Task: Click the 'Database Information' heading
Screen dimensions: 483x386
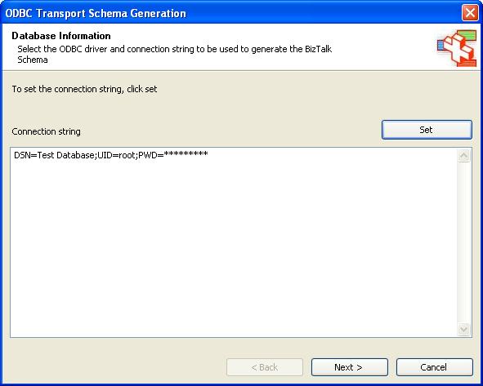Action: tap(61, 36)
